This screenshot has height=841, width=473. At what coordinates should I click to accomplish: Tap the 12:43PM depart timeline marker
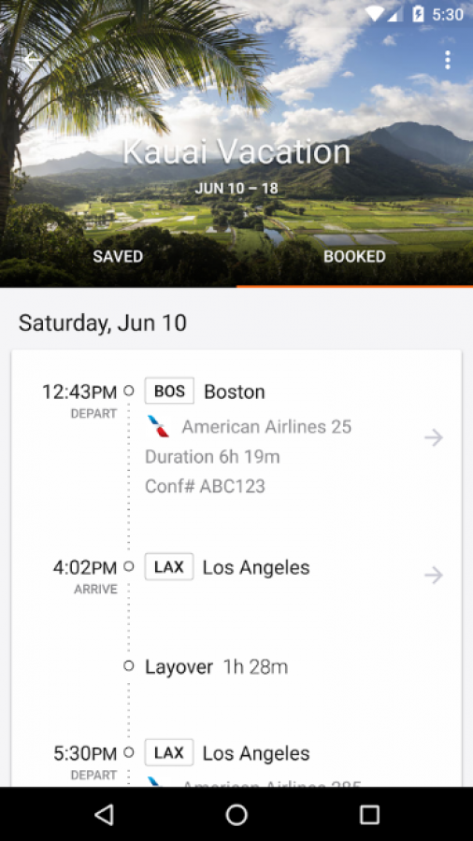click(129, 391)
